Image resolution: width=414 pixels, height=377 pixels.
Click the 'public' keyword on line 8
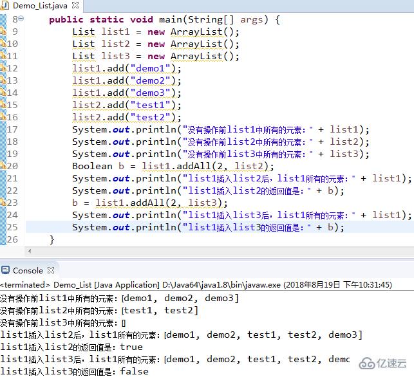[66, 20]
